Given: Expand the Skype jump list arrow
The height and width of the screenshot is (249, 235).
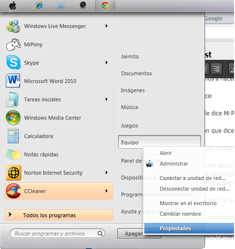Looking at the screenshot, I should [x=107, y=63].
